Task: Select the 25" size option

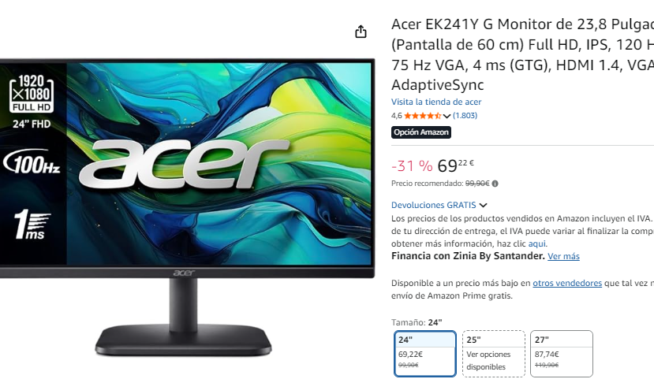Action: pyautogui.click(x=493, y=354)
